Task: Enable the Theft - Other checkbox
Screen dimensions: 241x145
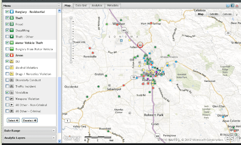Action: [7, 36]
